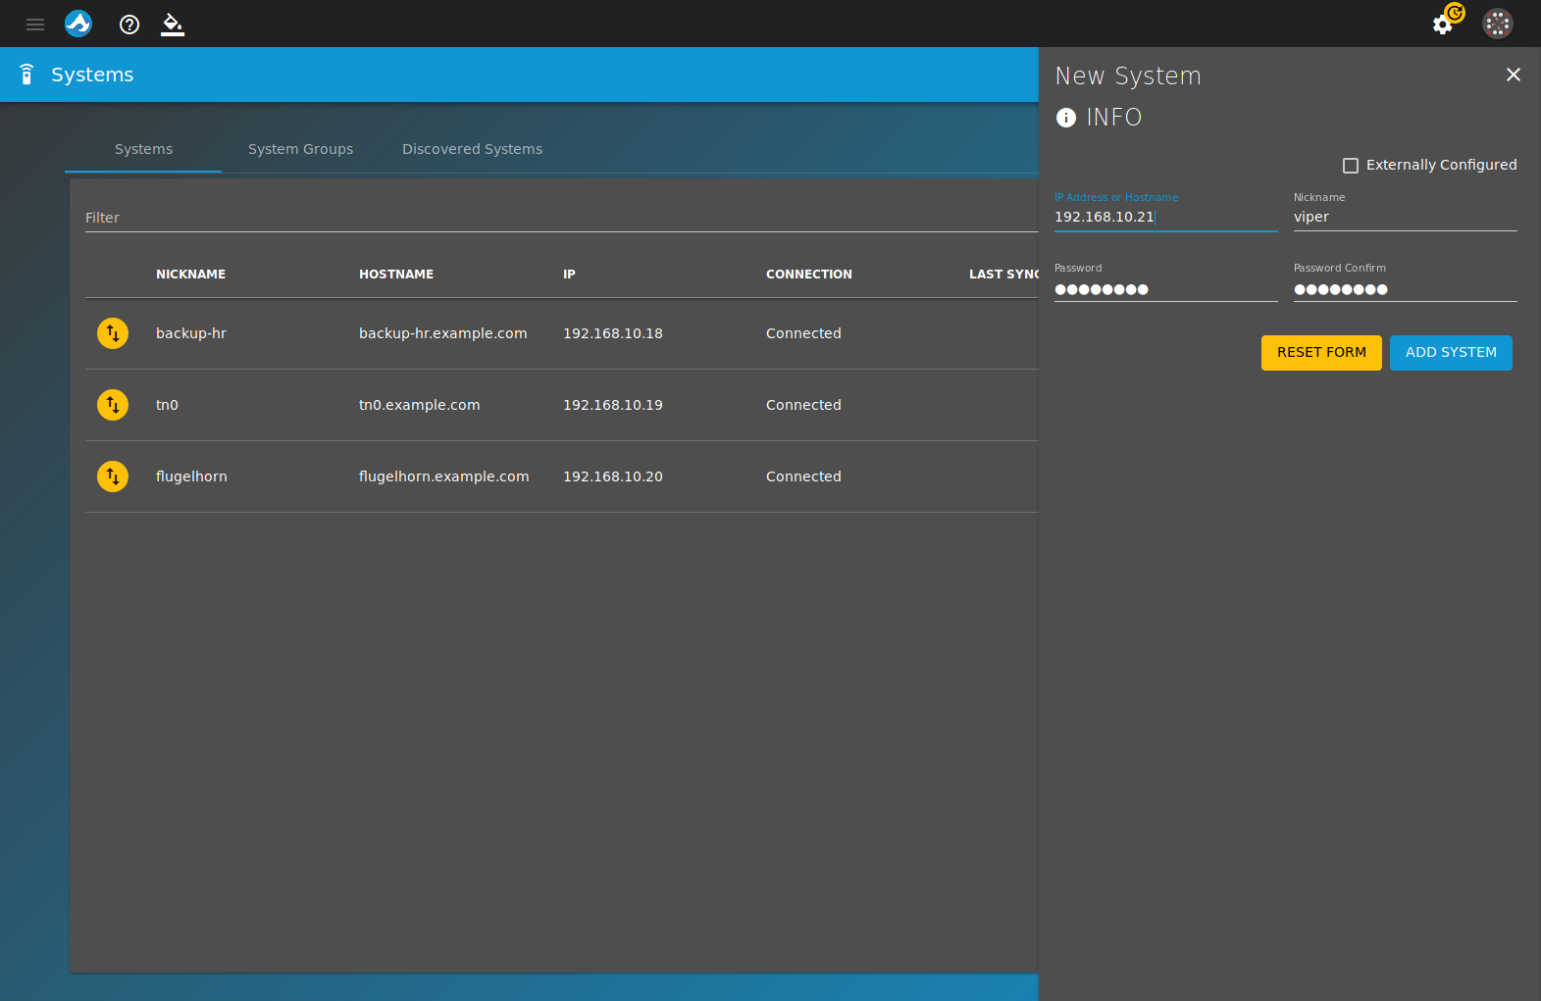Click the Systems header remote icon
Screen dimensions: 1541x1001
26,75
